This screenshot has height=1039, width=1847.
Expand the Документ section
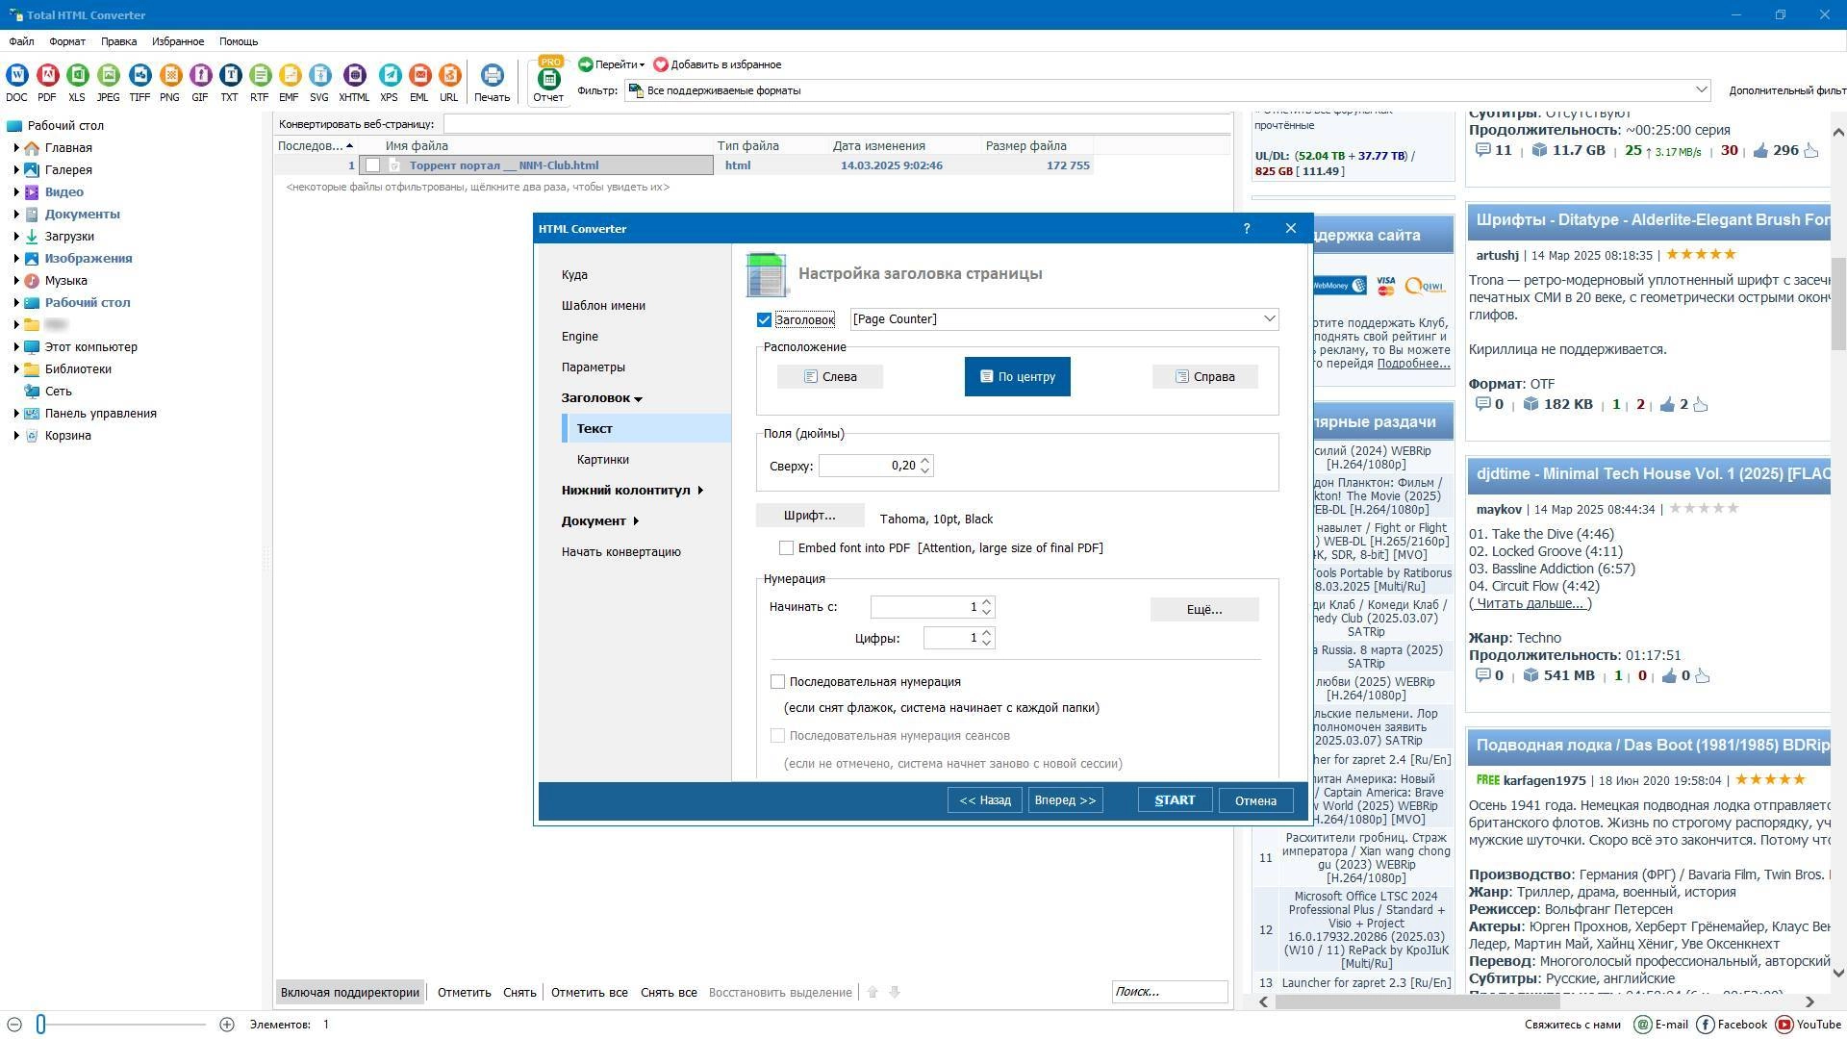(x=636, y=520)
